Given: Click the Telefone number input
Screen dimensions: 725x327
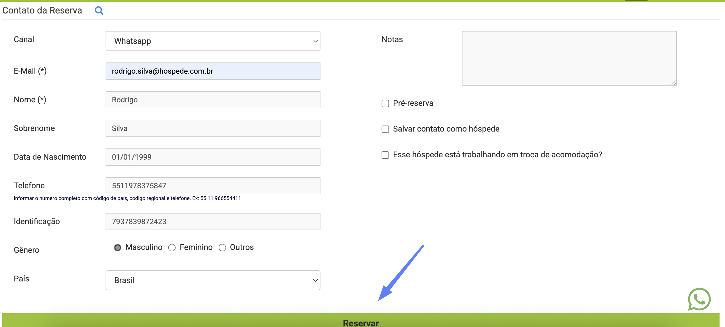Looking at the screenshot, I should coord(213,186).
